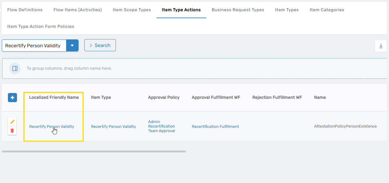
Task: Click the chevron inside the Search button
Action: click(91, 45)
